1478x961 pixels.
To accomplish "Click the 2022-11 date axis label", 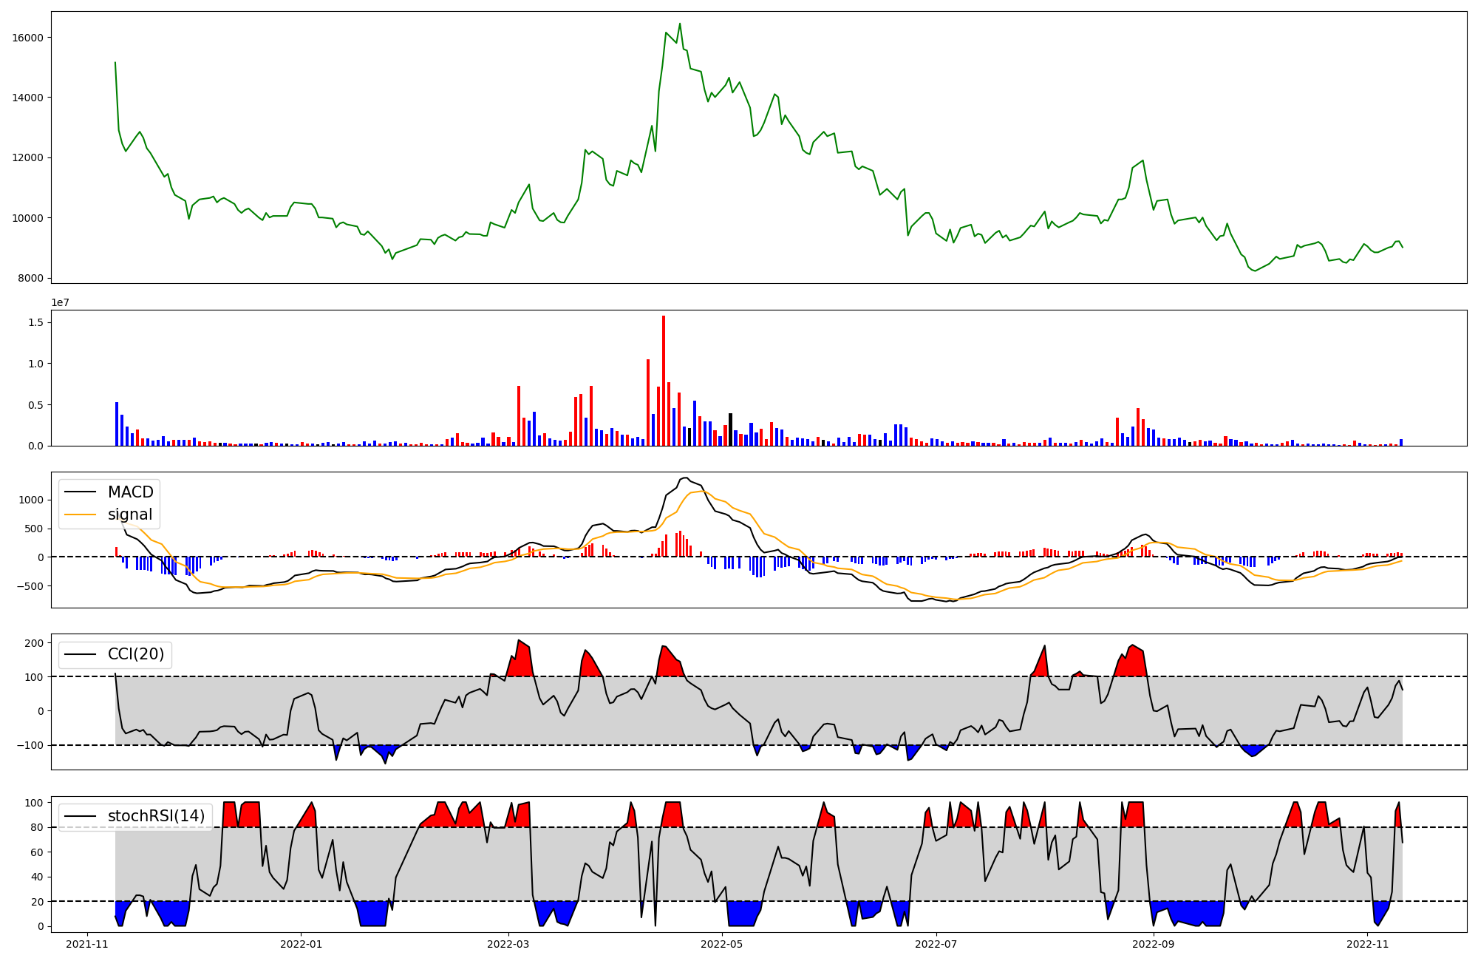I will 1367,944.
